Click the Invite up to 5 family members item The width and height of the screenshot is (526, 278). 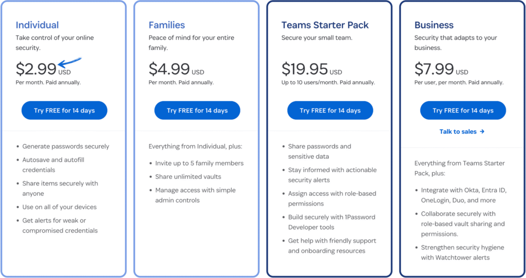(199, 163)
